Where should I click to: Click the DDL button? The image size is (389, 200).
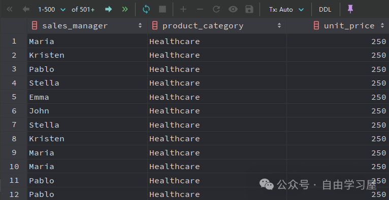coord(325,10)
